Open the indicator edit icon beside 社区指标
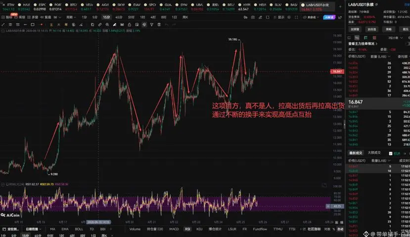 tap(304, 229)
